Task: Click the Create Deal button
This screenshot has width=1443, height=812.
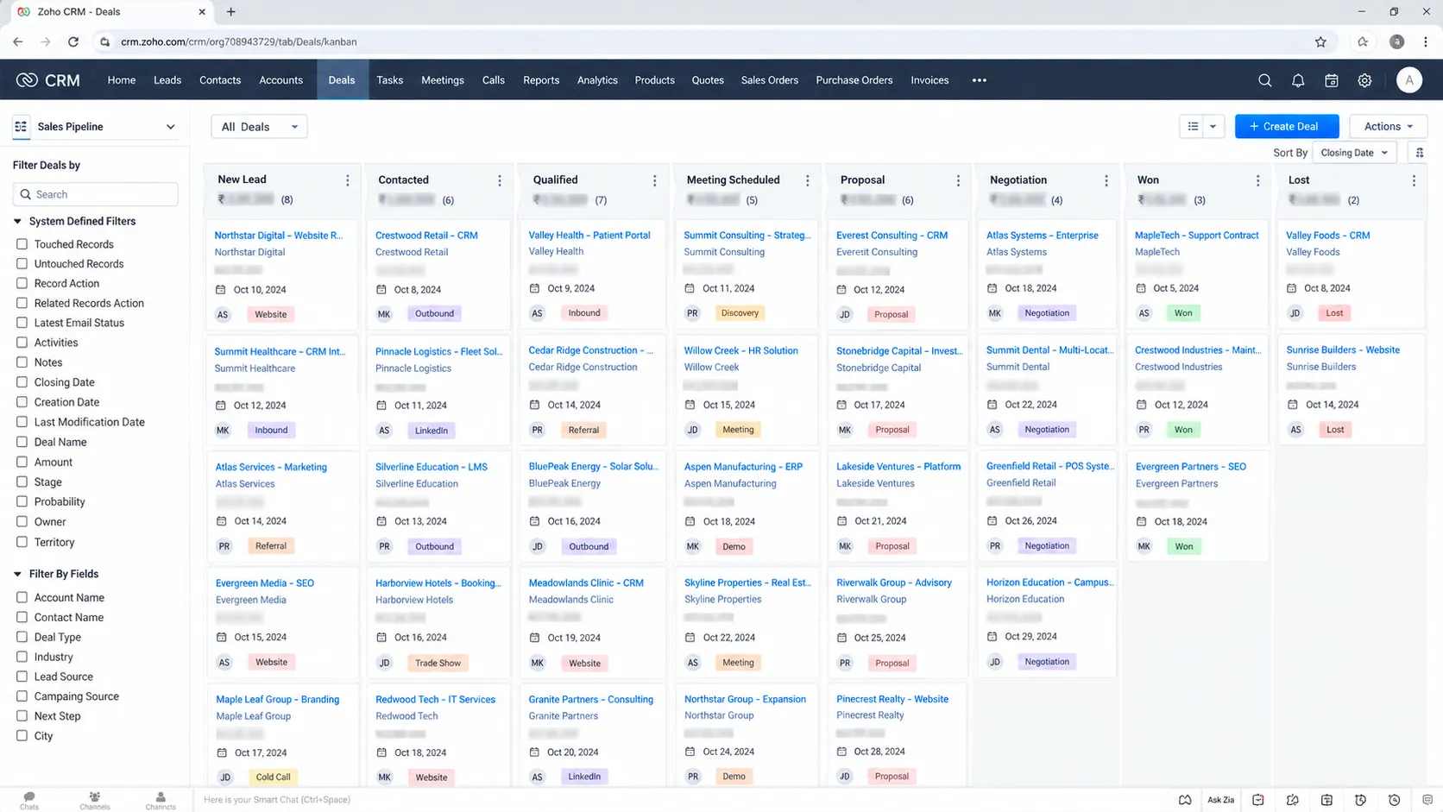Action: coord(1287,127)
